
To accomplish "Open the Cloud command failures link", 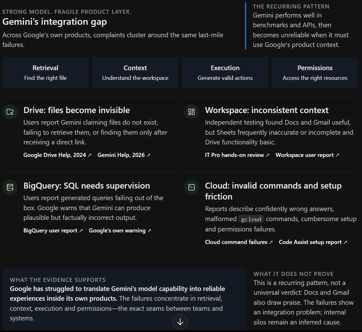I will [x=239, y=242].
